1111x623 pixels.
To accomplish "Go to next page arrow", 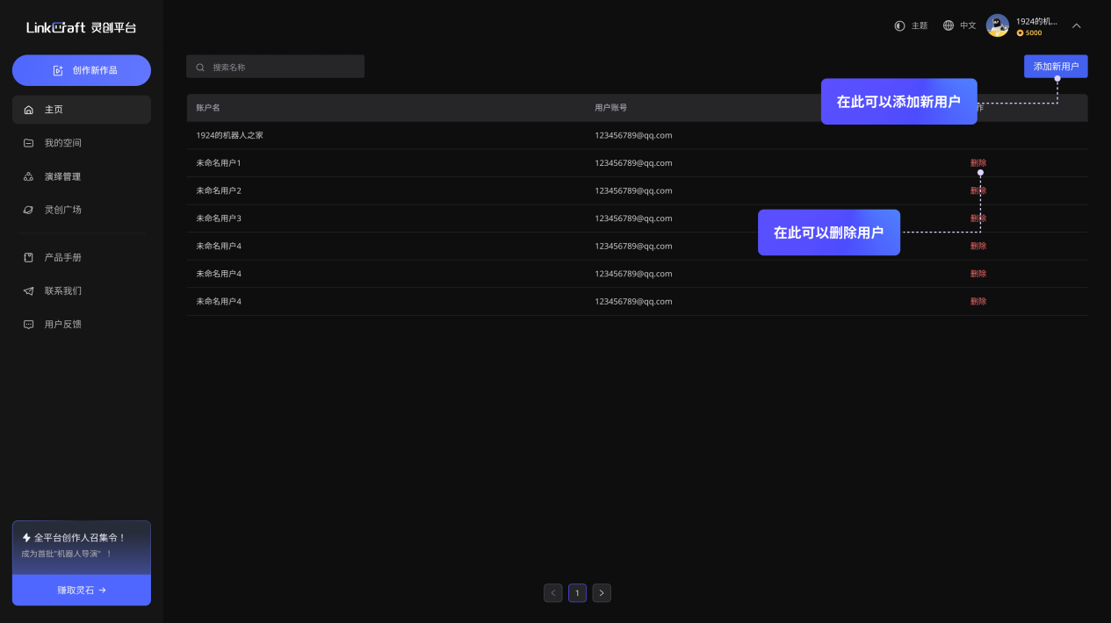I will [601, 593].
